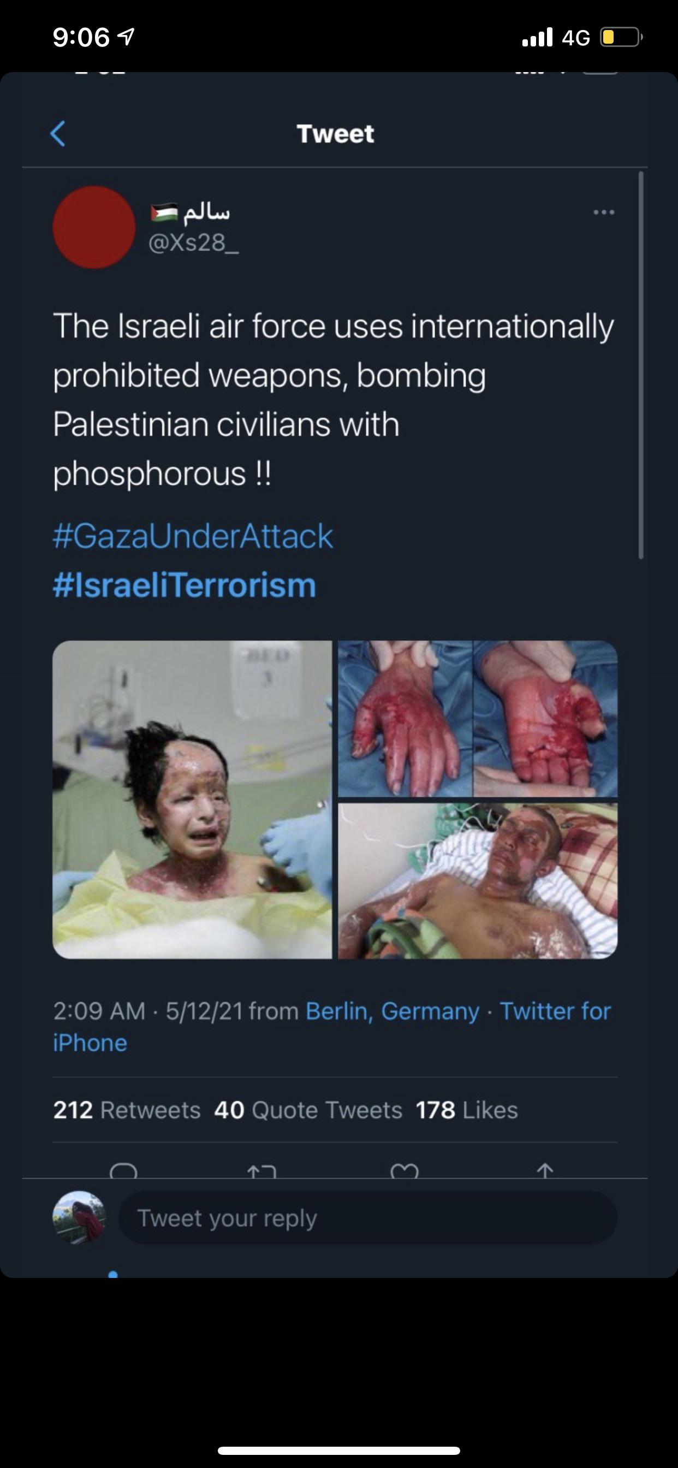Image resolution: width=678 pixels, height=1468 pixels.
Task: Tap the @Xs28_ username handle
Action: click(193, 243)
